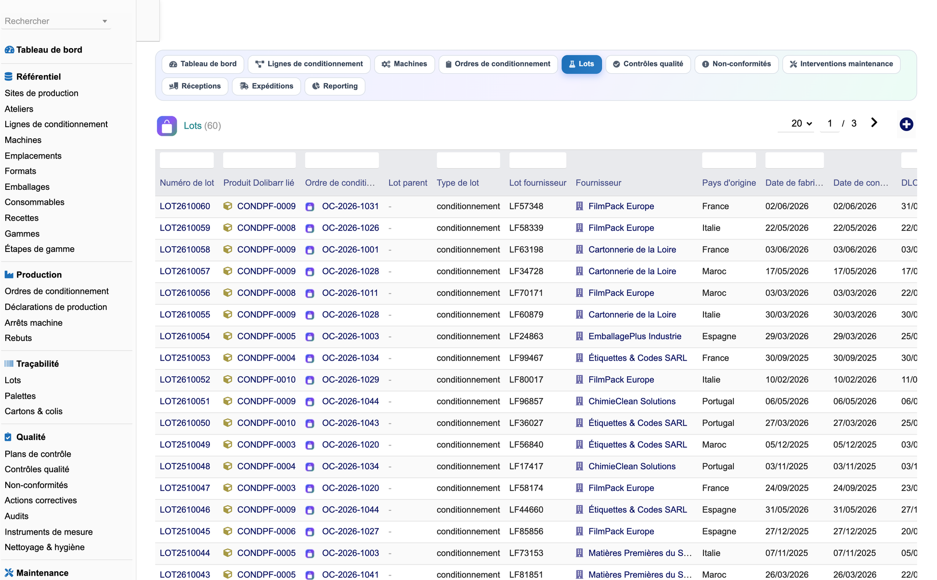Open the Non-conformités tab
937x580 pixels.
point(736,64)
